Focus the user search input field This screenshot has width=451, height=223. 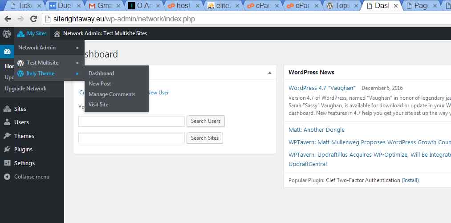pos(131,122)
